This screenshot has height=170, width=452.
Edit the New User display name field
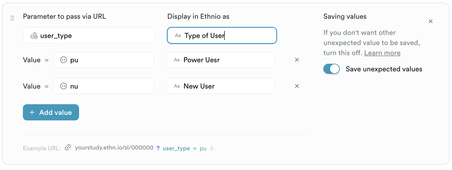click(229, 86)
